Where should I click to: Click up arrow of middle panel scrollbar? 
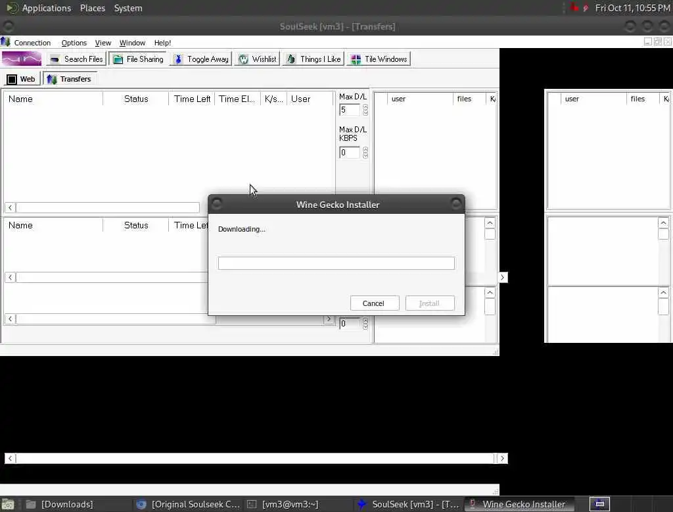pos(490,222)
